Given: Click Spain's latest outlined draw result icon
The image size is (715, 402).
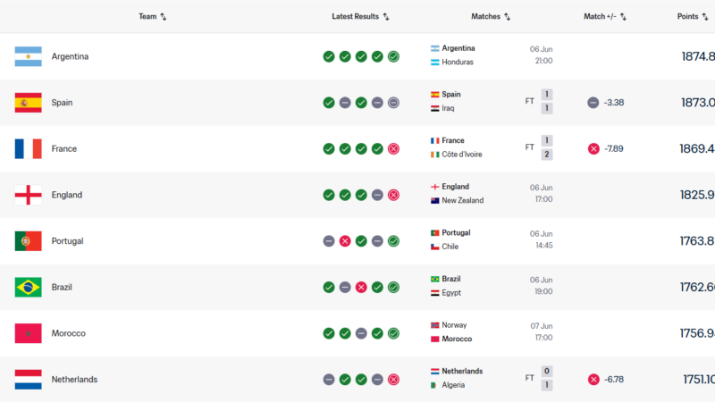Looking at the screenshot, I should [x=393, y=103].
